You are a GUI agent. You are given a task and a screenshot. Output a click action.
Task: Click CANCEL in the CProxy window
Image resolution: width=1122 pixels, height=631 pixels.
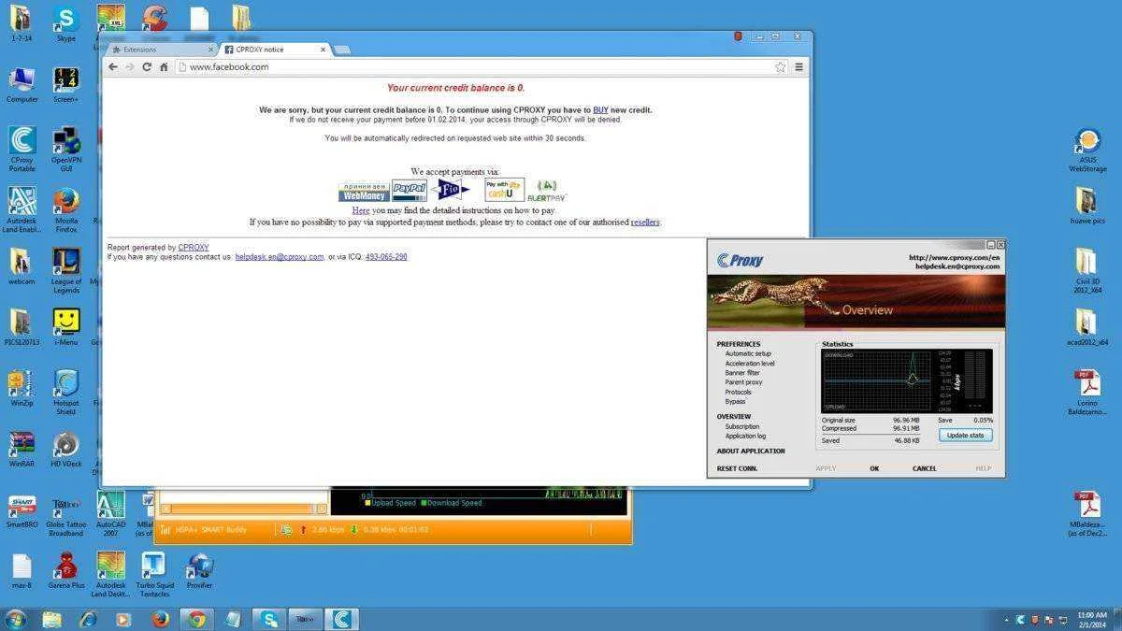[924, 468]
